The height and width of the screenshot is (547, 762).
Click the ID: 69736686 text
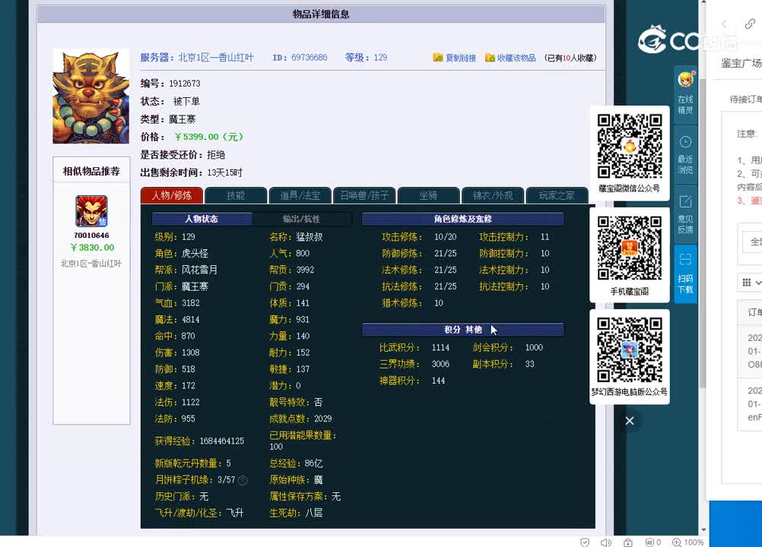click(x=300, y=57)
